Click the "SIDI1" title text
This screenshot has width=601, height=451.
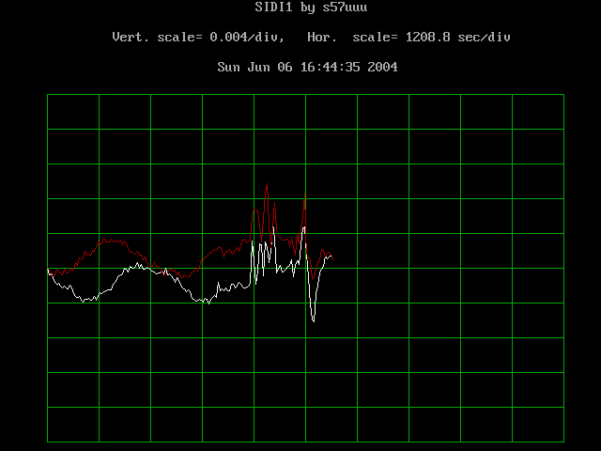(273, 8)
